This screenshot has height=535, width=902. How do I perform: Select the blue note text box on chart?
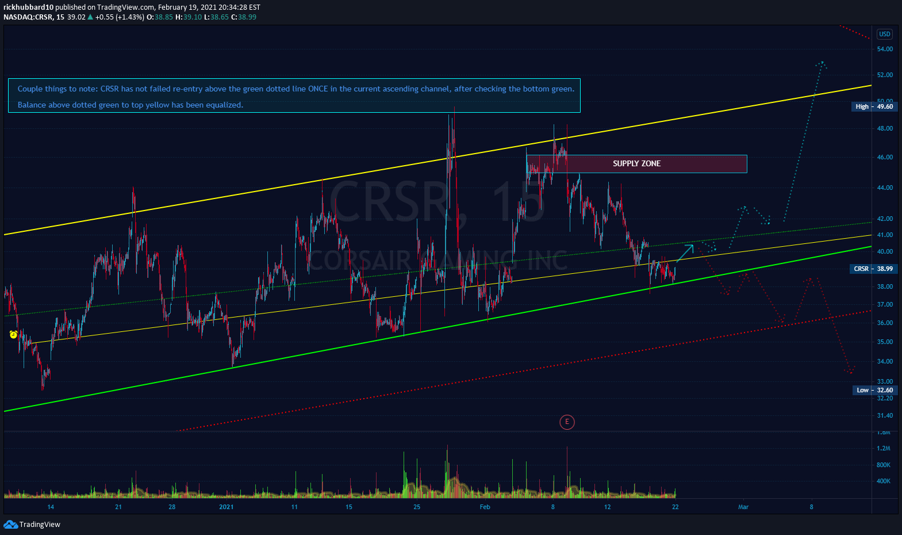click(x=294, y=95)
